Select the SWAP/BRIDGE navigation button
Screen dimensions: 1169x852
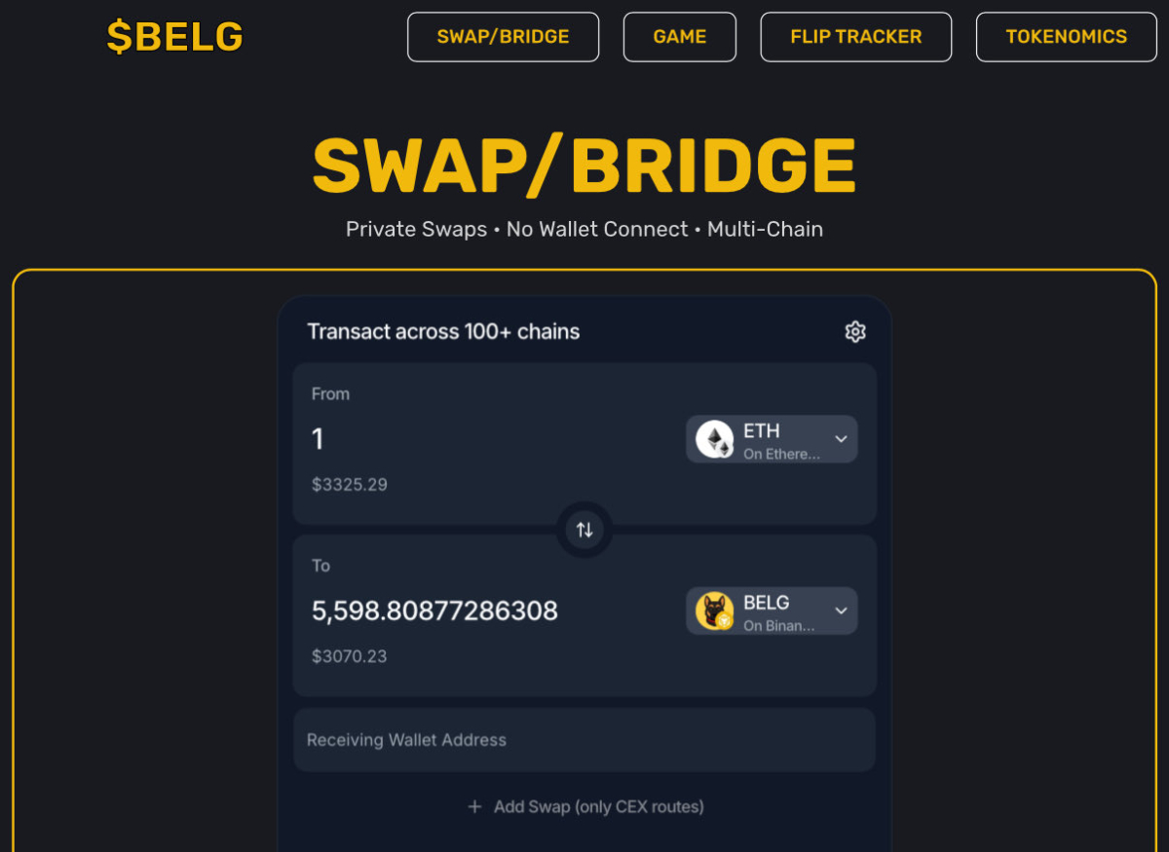click(x=503, y=36)
